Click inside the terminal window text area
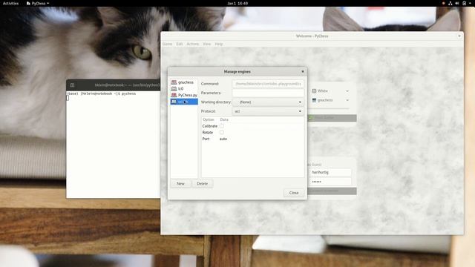Image resolution: width=475 pixels, height=267 pixels. click(x=113, y=145)
